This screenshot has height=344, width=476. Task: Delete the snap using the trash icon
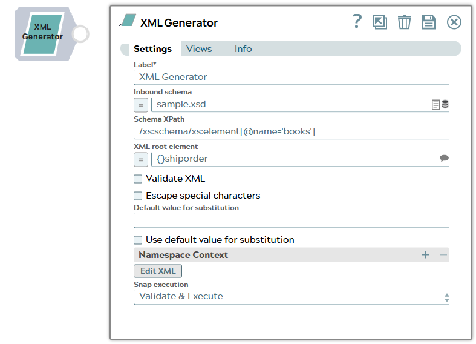[x=404, y=22]
